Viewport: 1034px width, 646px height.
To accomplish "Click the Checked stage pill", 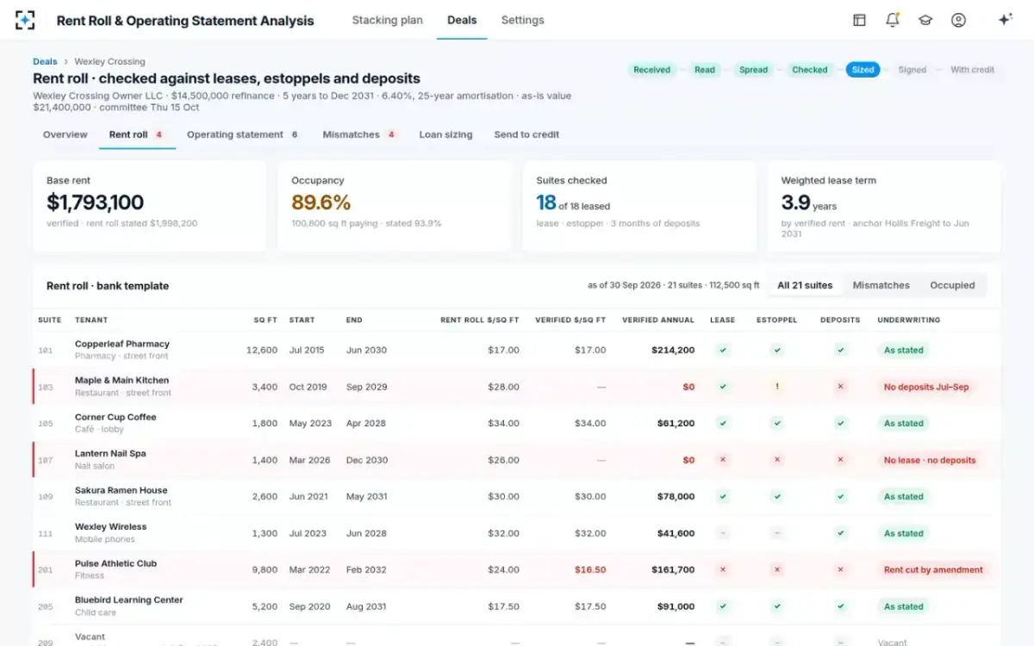I will 810,70.
